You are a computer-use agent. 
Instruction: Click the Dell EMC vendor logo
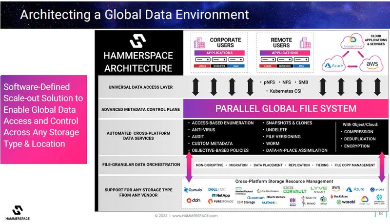(216, 189)
